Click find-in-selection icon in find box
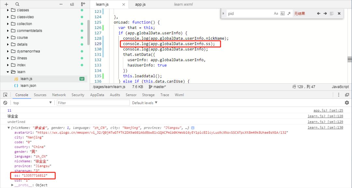 click(332, 13)
